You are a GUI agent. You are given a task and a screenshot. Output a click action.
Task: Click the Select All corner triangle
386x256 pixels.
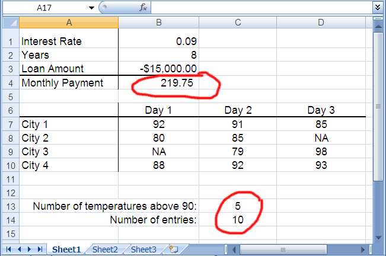point(9,23)
